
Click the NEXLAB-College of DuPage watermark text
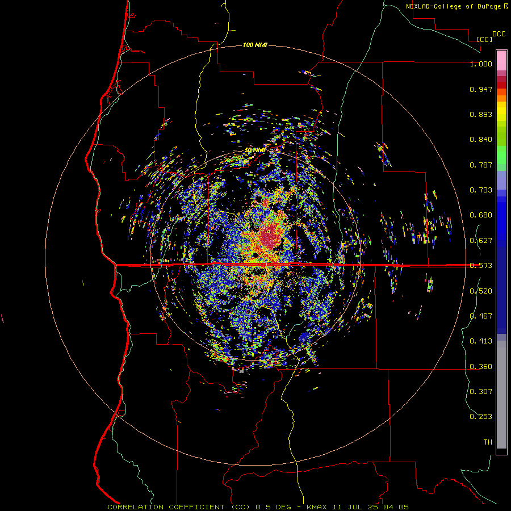[x=457, y=6]
